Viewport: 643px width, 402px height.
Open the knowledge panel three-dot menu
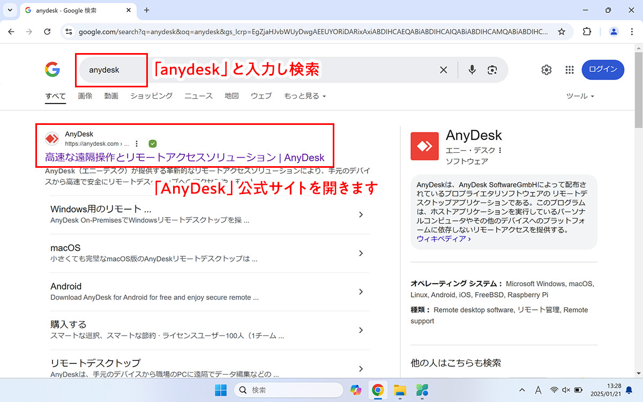pyautogui.click(x=500, y=150)
